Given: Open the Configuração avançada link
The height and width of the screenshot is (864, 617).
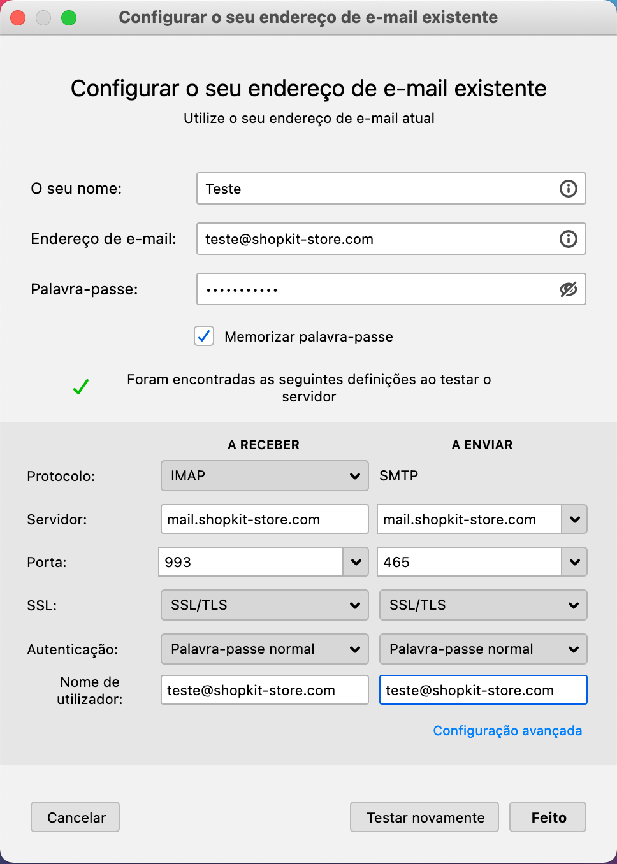Looking at the screenshot, I should pyautogui.click(x=507, y=731).
